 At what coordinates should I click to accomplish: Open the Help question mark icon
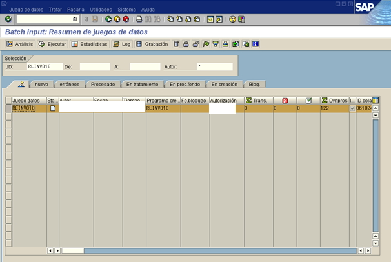coord(232,19)
